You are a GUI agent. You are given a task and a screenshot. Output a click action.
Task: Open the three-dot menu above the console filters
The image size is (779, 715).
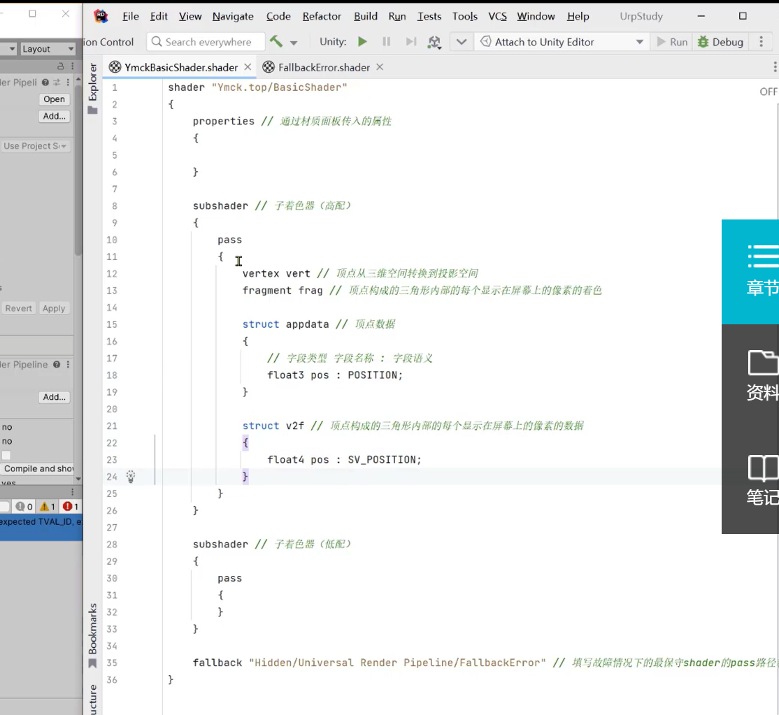point(73,491)
